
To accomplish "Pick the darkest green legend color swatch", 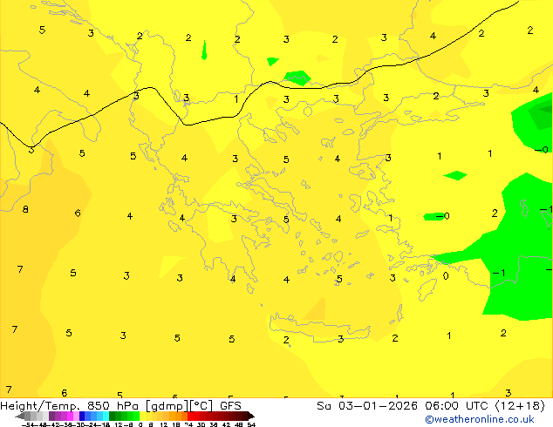I will coord(113,416).
